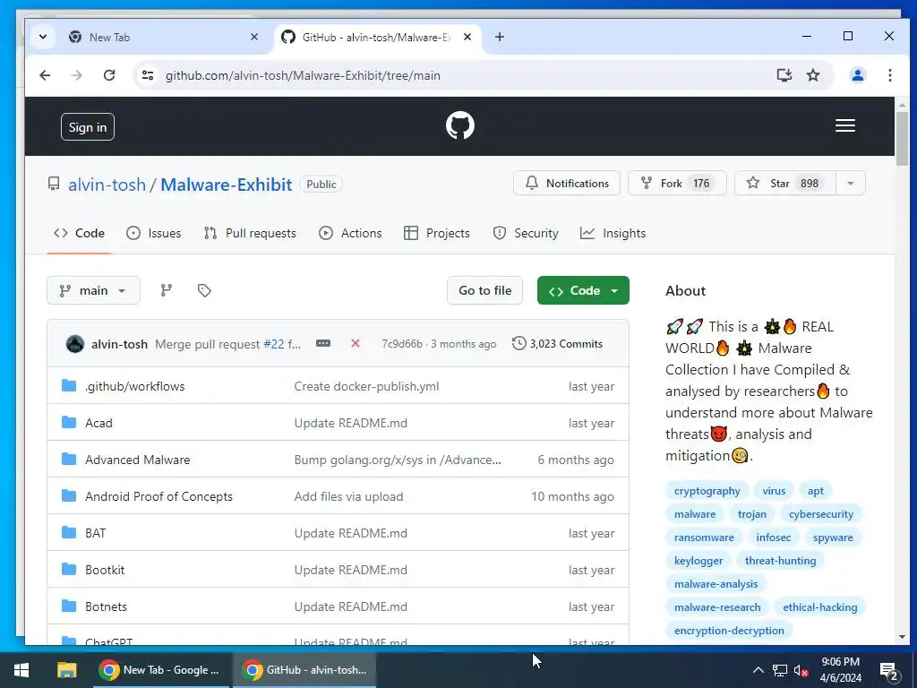Viewport: 917px width, 688px height.
Task: Open the Acad folder
Action: (x=99, y=423)
